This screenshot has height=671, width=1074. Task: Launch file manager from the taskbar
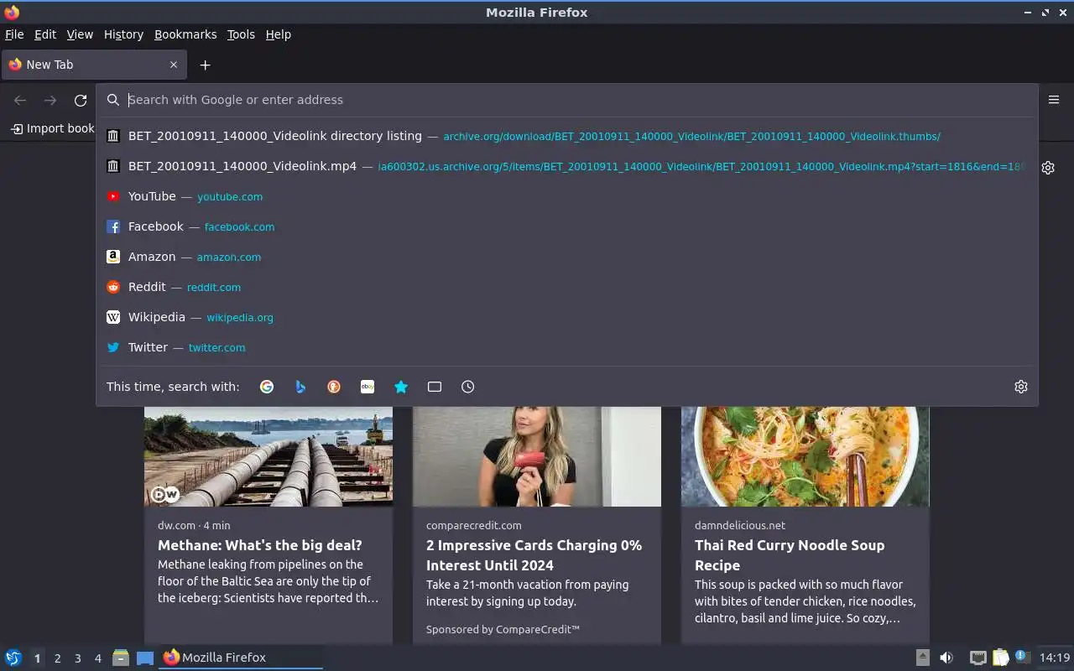pos(120,658)
